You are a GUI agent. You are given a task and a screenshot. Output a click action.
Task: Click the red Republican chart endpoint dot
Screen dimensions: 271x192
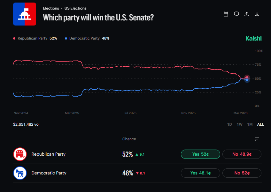(247, 77)
